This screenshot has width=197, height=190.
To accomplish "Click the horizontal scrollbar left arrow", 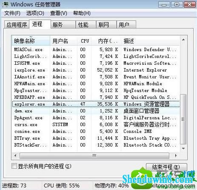I will (15, 155).
